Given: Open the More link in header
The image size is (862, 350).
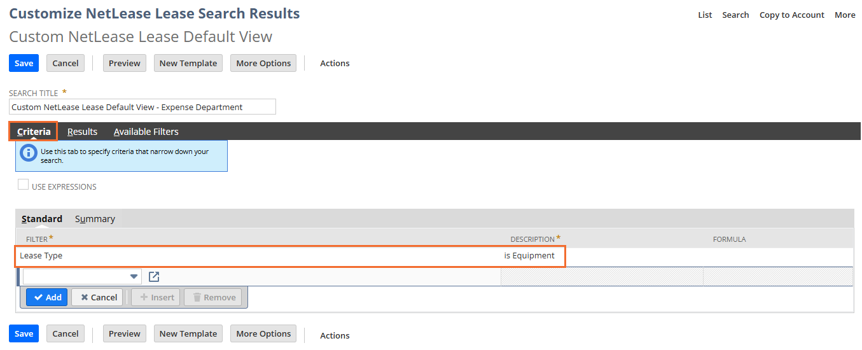Looking at the screenshot, I should tap(845, 15).
